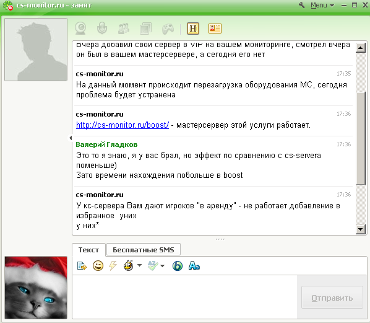Open the games gamepad icon
Viewport: 370px width, 323px height.
click(168, 29)
